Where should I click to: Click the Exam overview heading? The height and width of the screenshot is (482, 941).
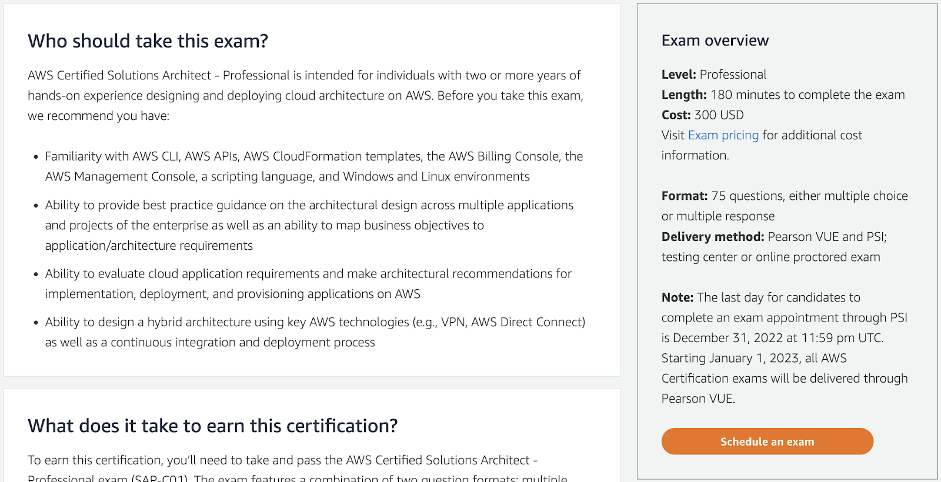click(x=715, y=41)
